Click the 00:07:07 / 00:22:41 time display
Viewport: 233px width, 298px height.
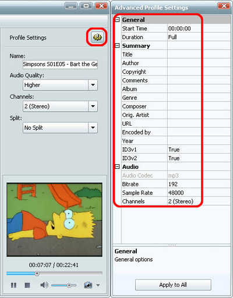click(54, 265)
